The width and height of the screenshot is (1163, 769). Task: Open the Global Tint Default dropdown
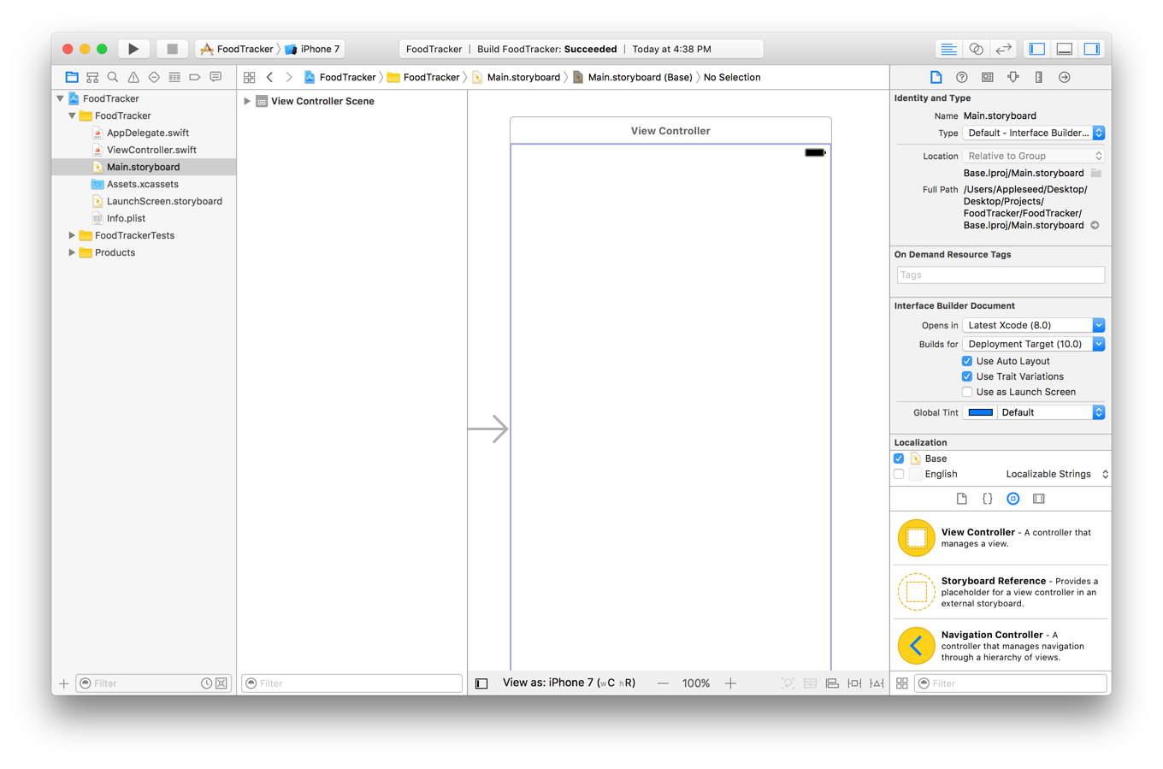pos(1051,412)
